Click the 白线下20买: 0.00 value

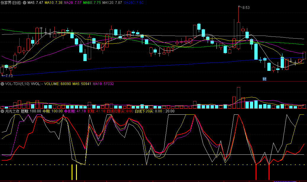pos(148,111)
